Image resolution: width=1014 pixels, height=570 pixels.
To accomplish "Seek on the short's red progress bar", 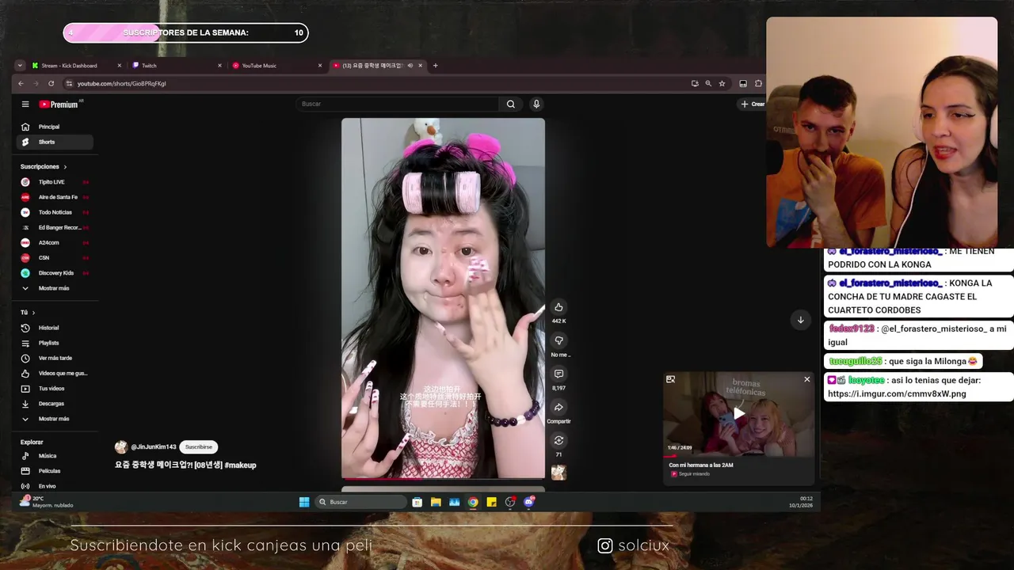I will (x=443, y=478).
